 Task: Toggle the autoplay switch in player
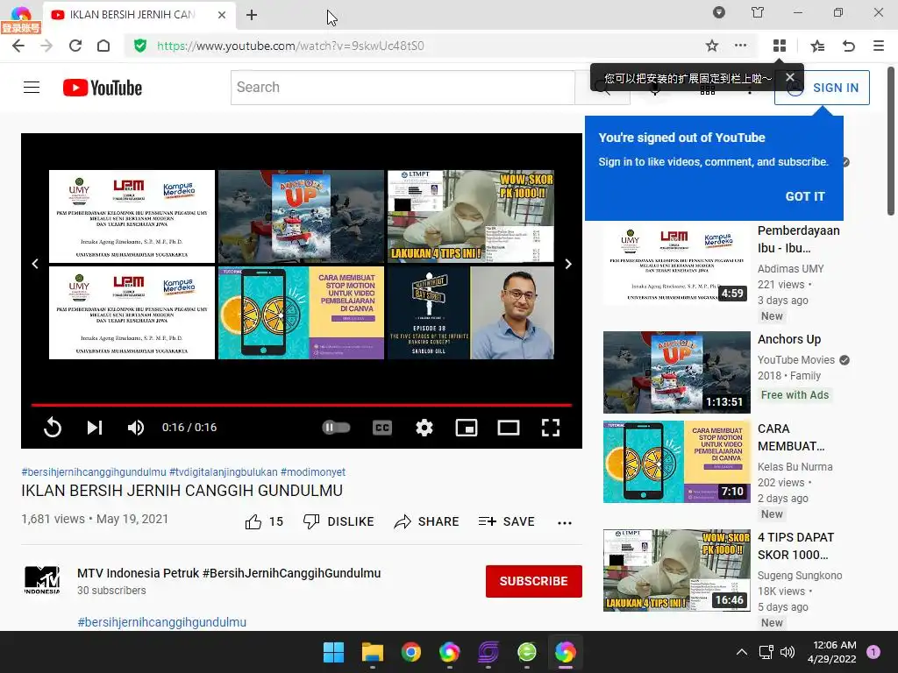(336, 428)
